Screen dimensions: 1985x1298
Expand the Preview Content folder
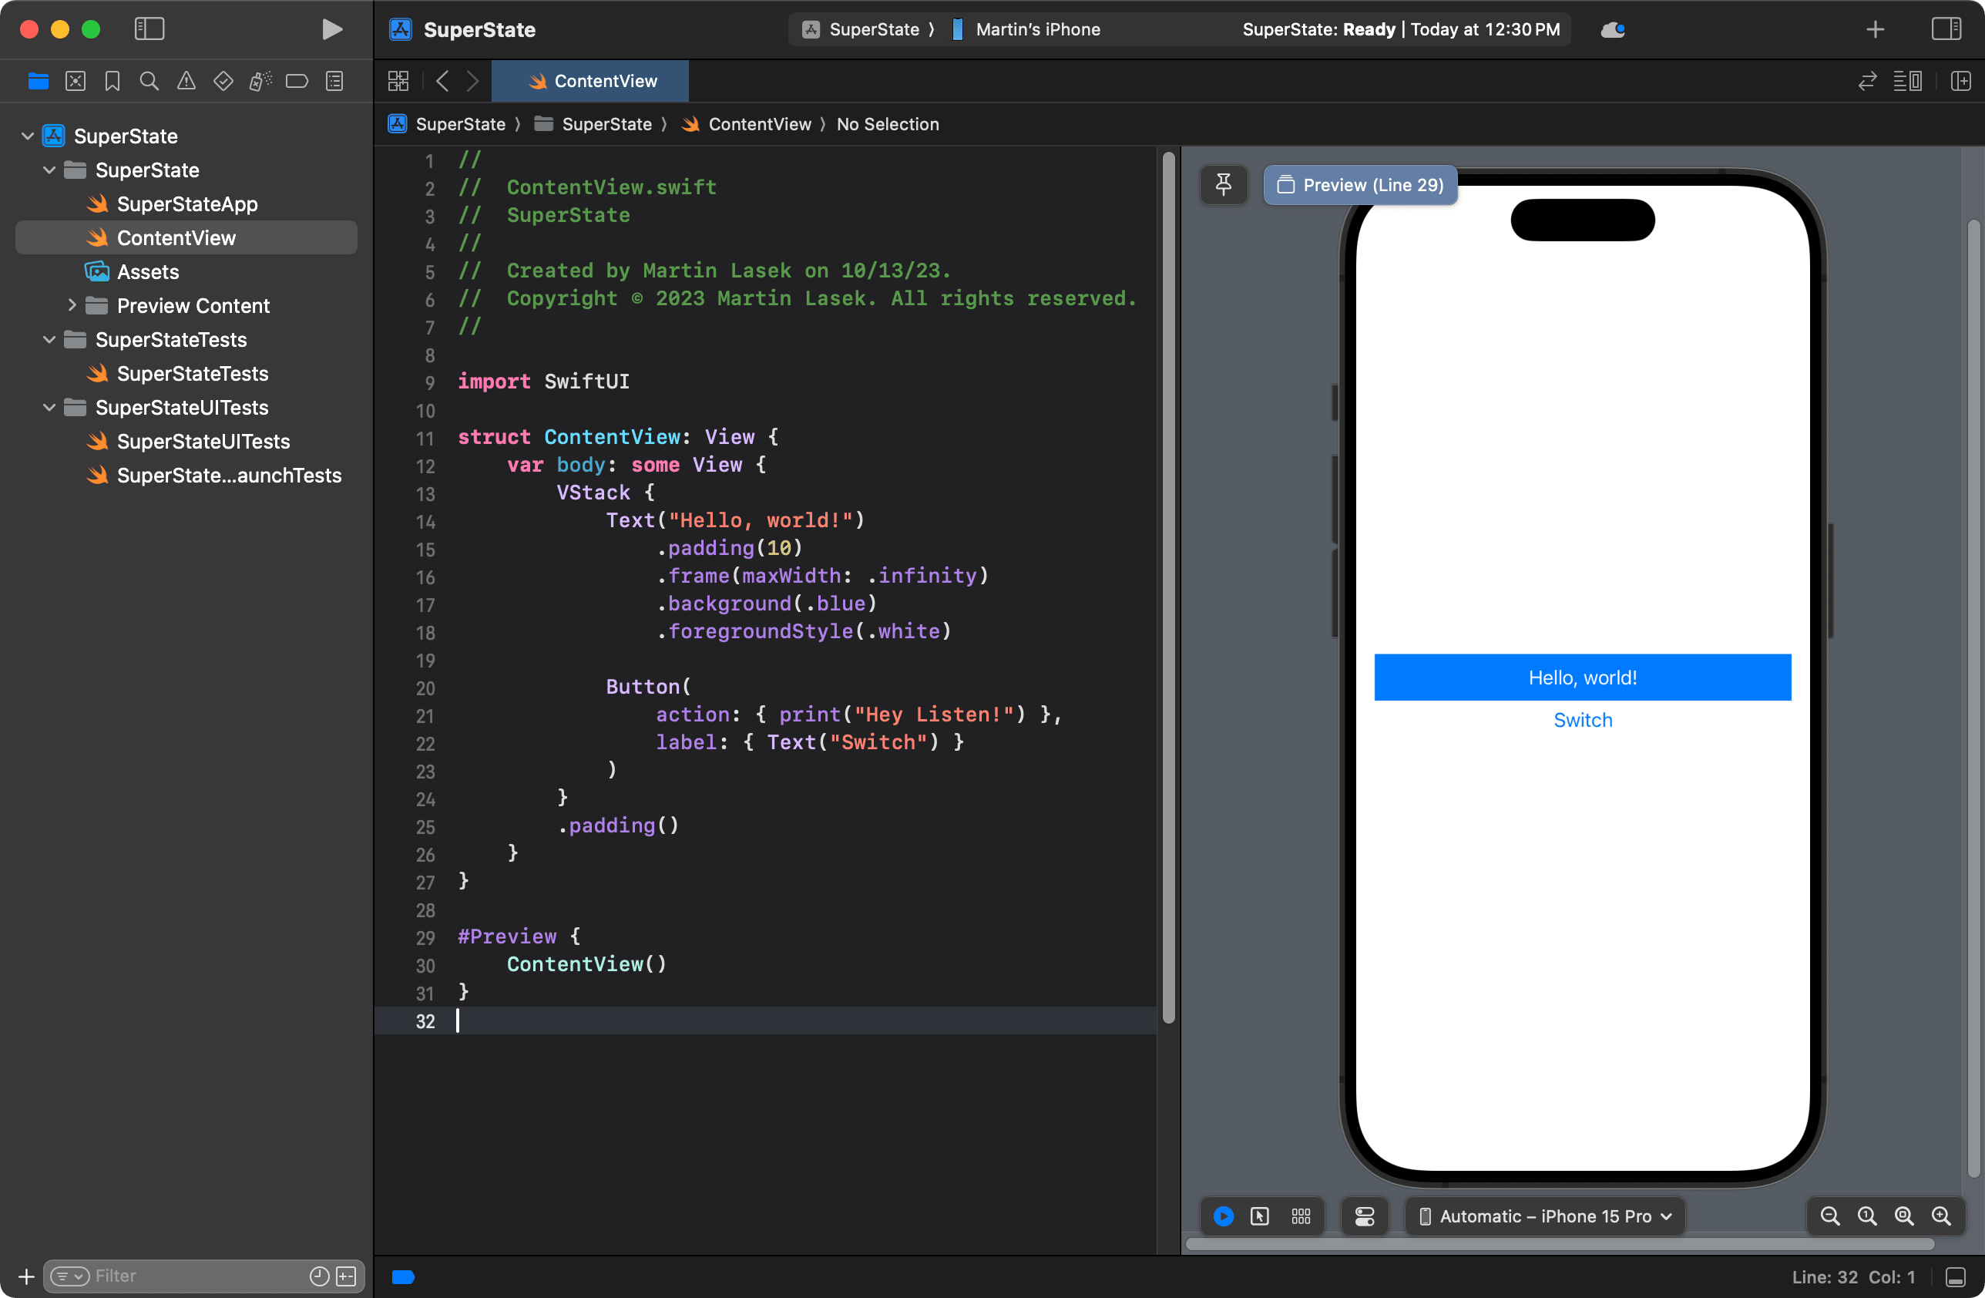coord(72,305)
